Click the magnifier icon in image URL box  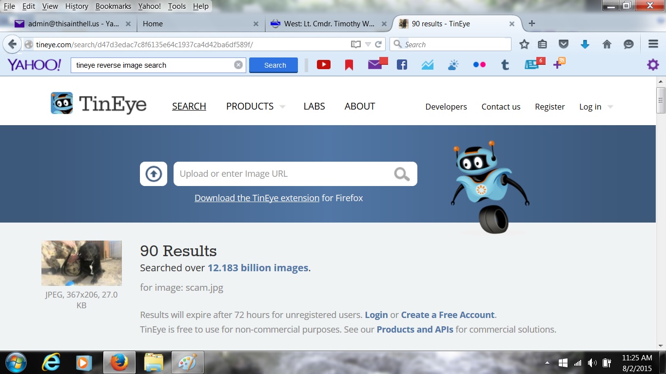(x=402, y=174)
